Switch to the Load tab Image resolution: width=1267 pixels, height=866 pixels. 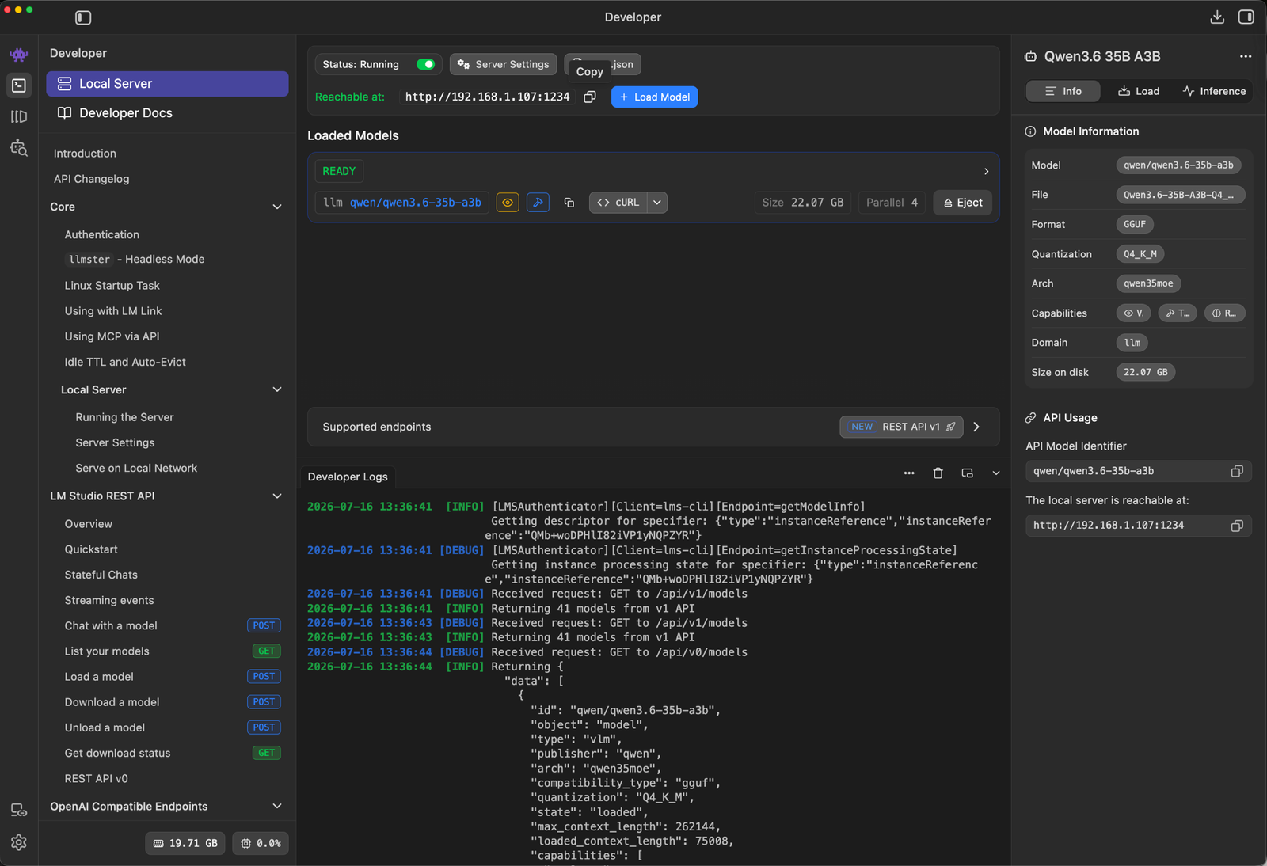point(1138,91)
